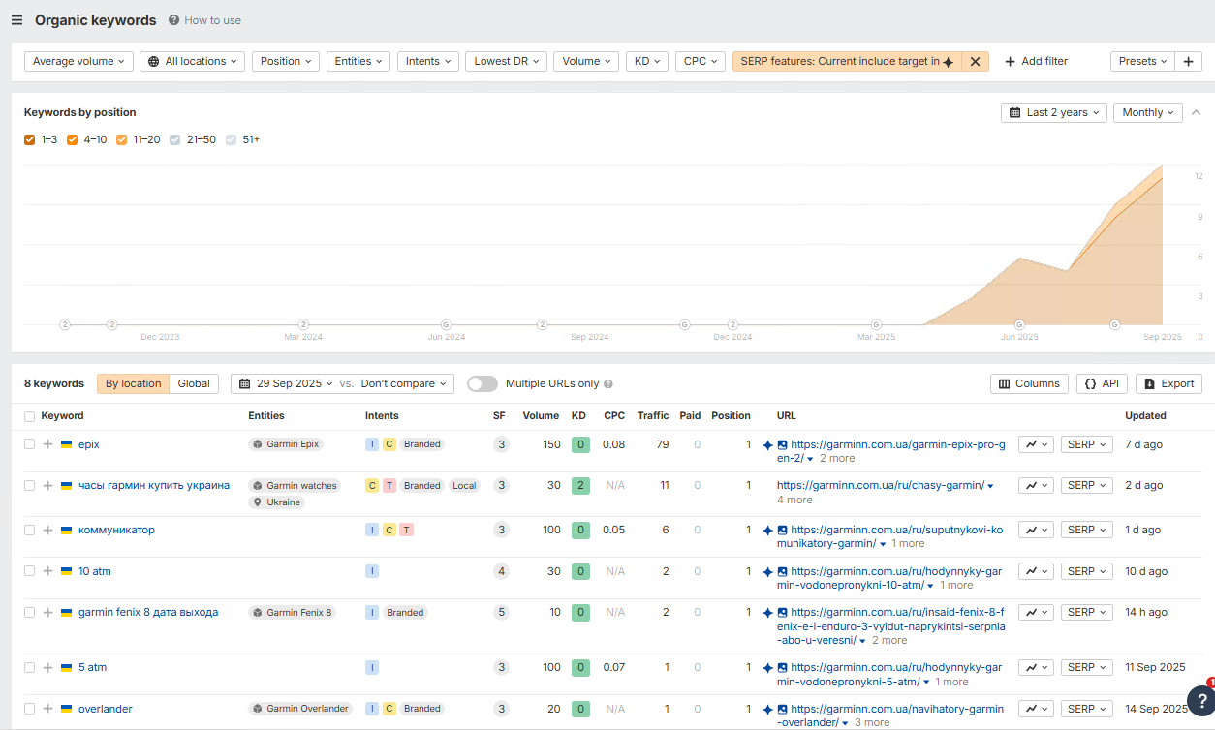1215x730 pixels.
Task: Open position trend chart for garmin fenix 8 row
Action: (1036, 612)
